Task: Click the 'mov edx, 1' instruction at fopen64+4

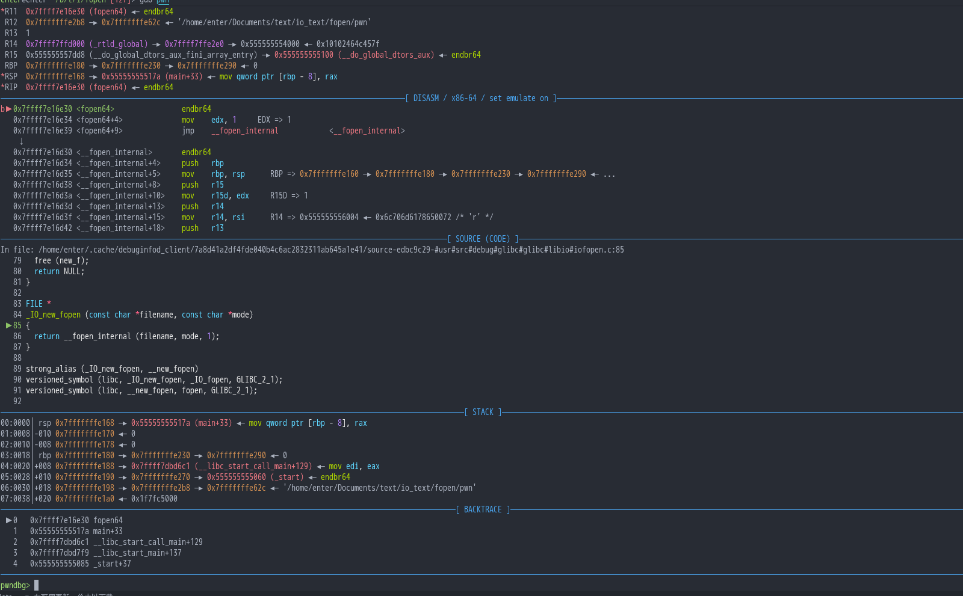Action: click(x=209, y=120)
